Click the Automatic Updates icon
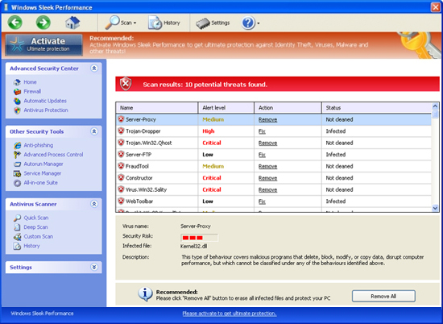 (17, 101)
